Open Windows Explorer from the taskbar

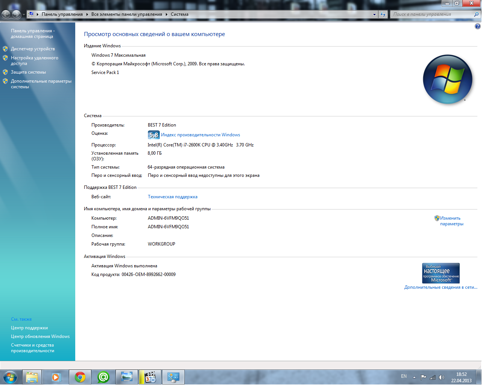click(32, 377)
